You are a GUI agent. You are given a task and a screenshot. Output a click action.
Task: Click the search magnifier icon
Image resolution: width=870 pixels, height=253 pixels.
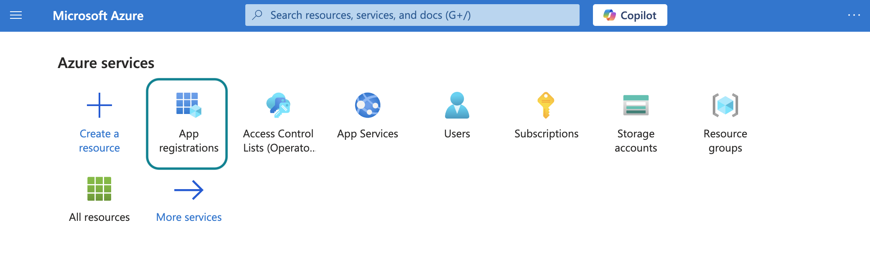click(x=257, y=15)
